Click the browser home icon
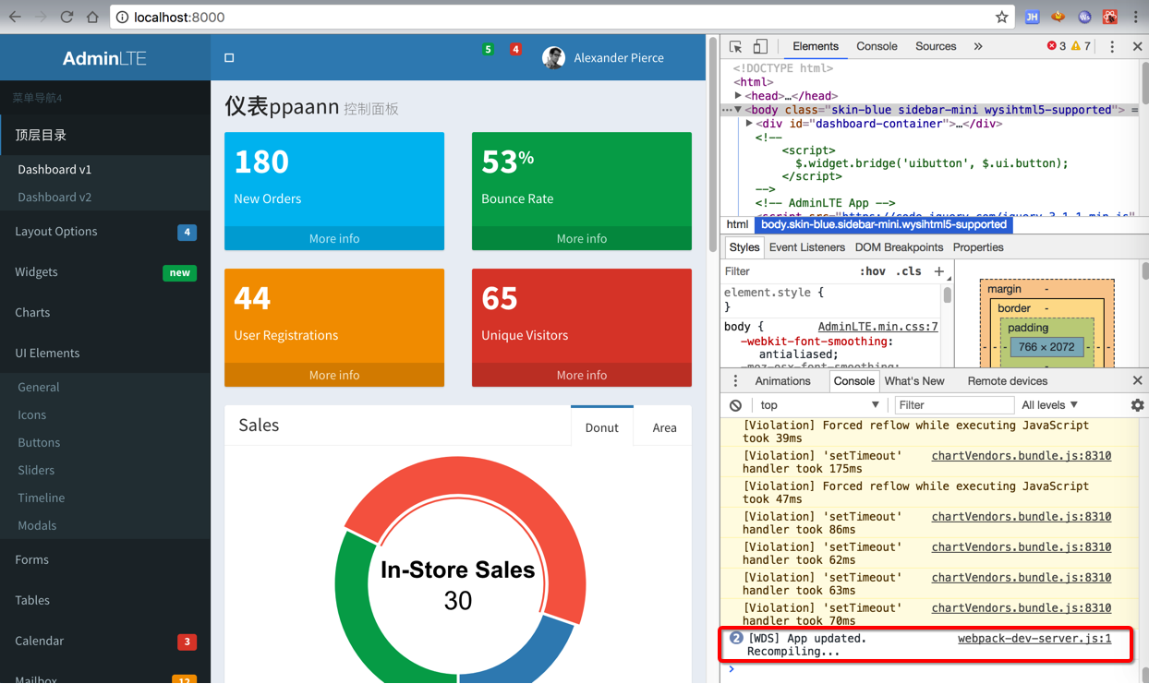Screen dimensions: 1149x684 (x=92, y=17)
